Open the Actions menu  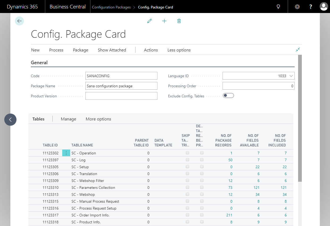pyautogui.click(x=151, y=50)
